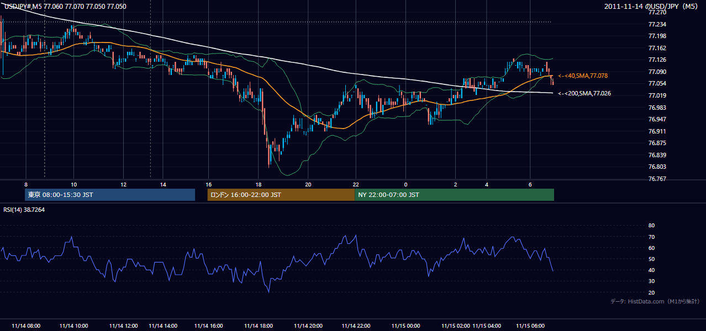Screen dimensions: 706x331
Task: Click the 76.911 price axis label
Action: point(657,131)
